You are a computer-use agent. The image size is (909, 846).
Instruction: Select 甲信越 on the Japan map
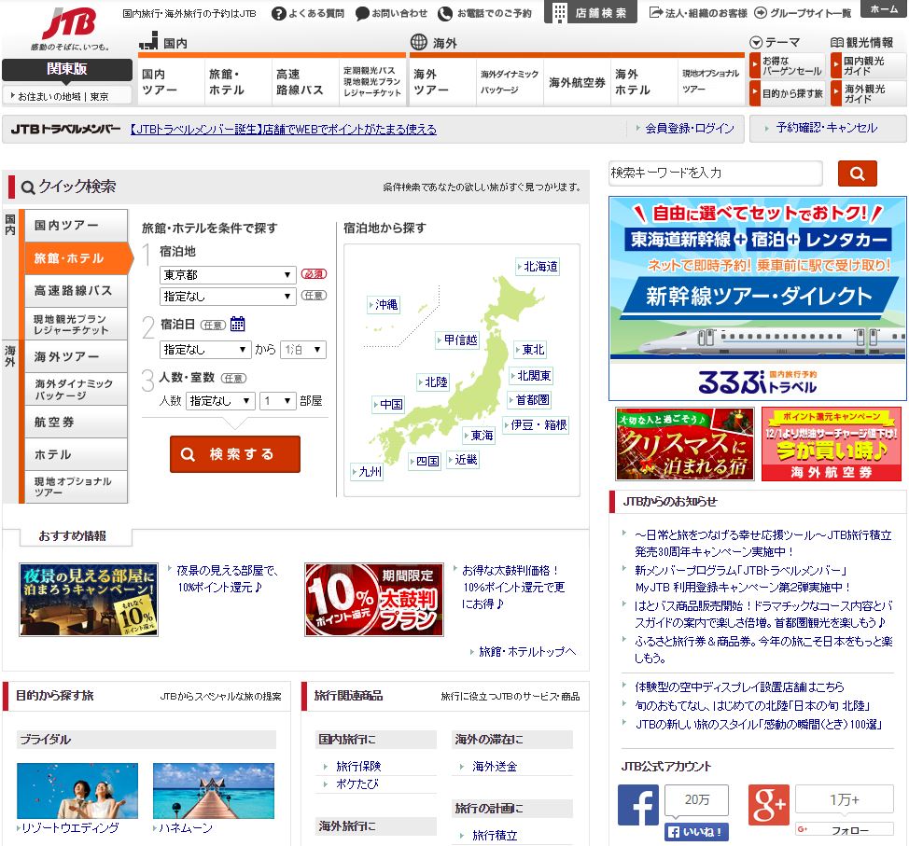[x=457, y=340]
